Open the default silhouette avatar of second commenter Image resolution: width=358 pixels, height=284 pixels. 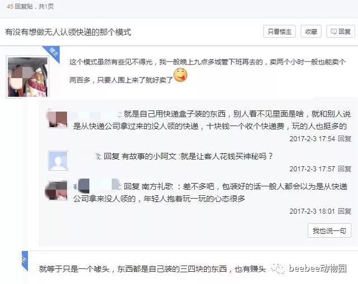click(58, 161)
